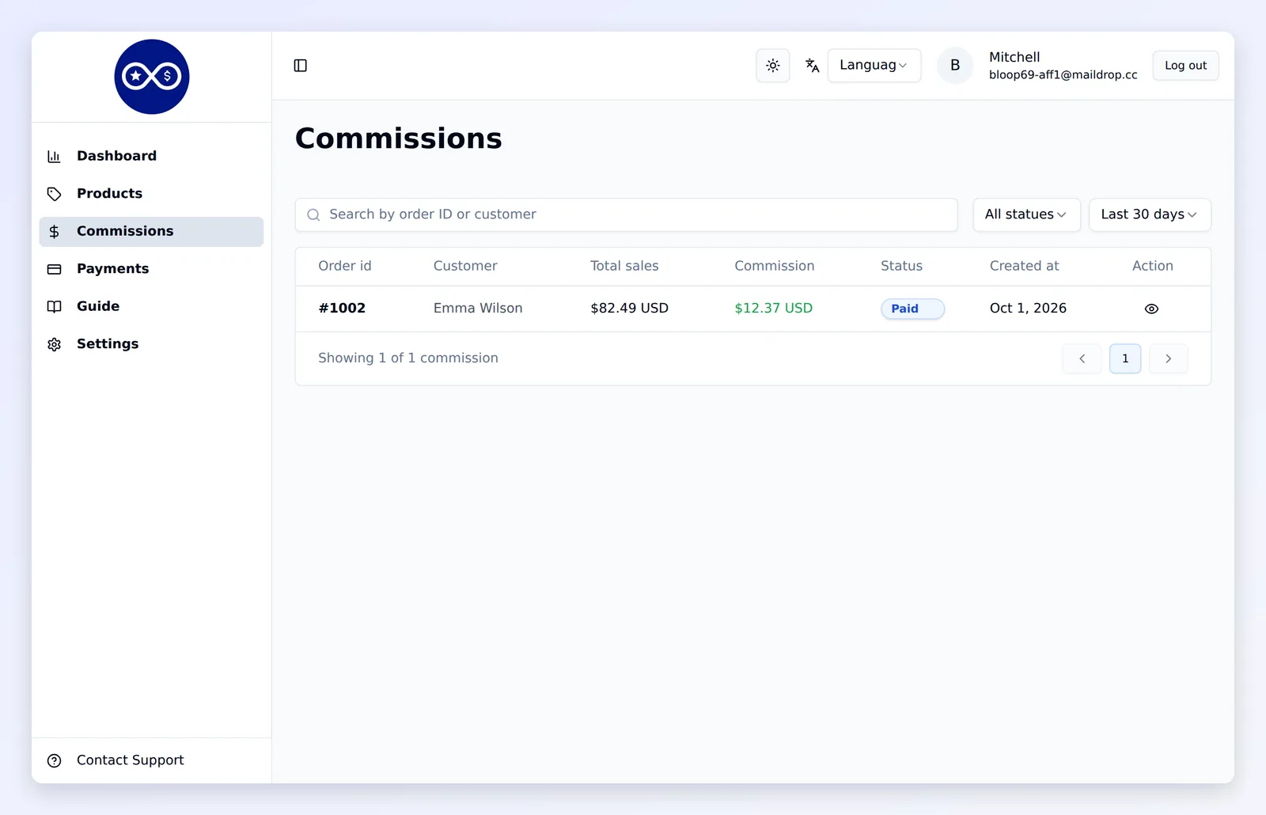Open Dashboard in the sidebar
The width and height of the screenshot is (1266, 815).
[151, 156]
